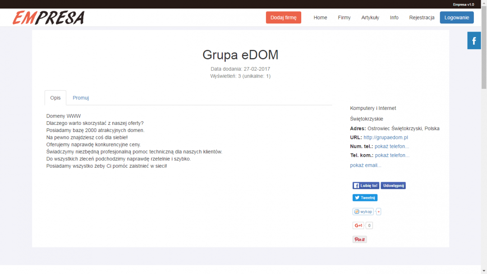Click the Google +1 button
The height and width of the screenshot is (274, 487).
pos(358,225)
